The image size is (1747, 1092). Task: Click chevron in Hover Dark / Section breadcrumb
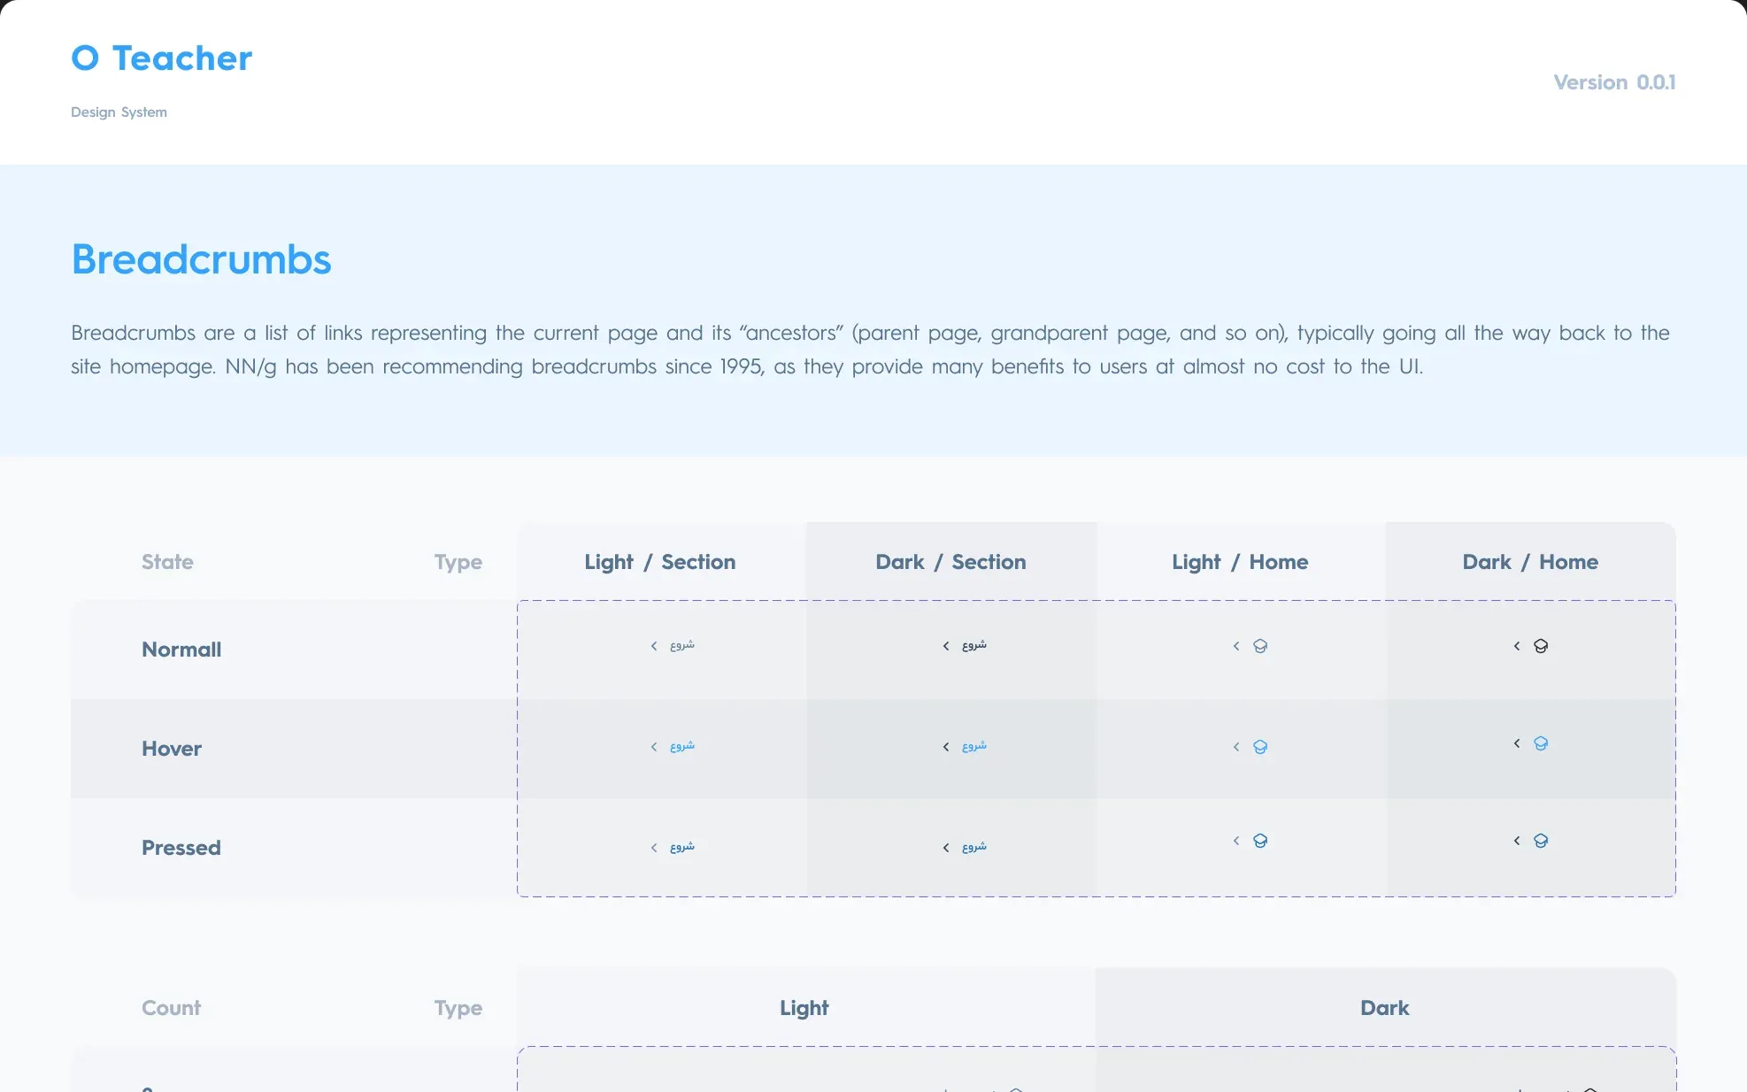(946, 747)
